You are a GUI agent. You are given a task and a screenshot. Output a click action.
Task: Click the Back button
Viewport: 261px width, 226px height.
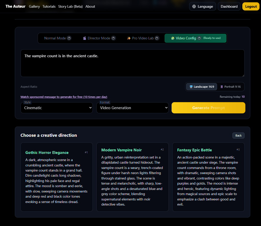[x=238, y=135]
